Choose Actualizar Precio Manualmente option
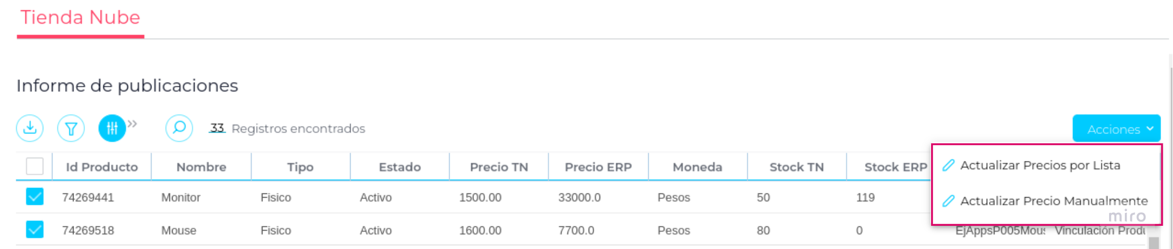Viewport: 1173px width, 249px height. pos(1053,201)
